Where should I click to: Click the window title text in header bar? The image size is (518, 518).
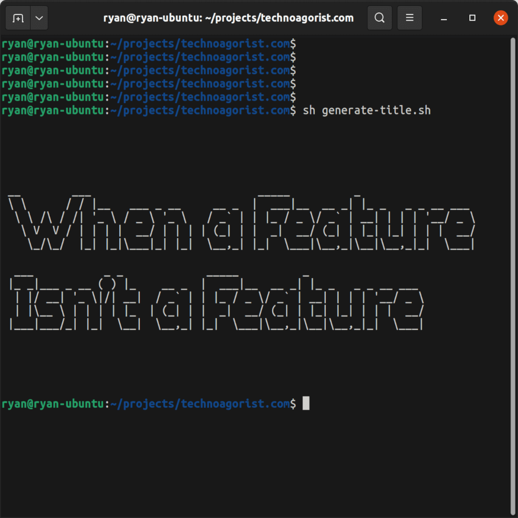click(228, 18)
